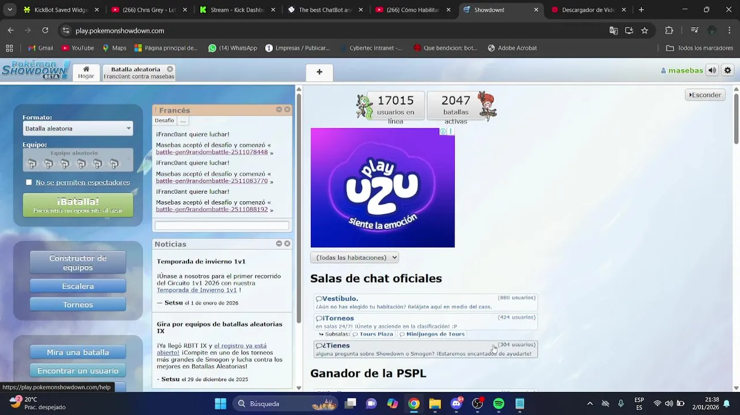Switch to Descargador de Video browser tab
The width and height of the screenshot is (740, 415).
(588, 10)
